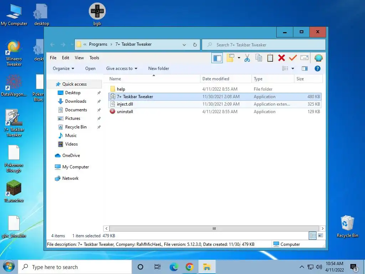This screenshot has height=274, width=365.
Task: Toggle the preview pane button
Action: tap(305, 68)
